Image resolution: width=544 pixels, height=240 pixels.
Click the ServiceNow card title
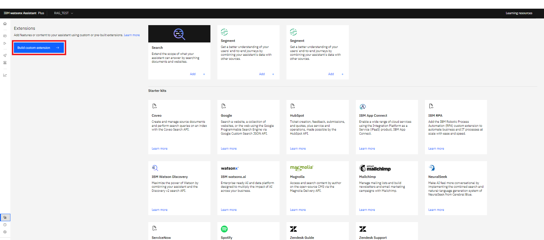coord(161,238)
